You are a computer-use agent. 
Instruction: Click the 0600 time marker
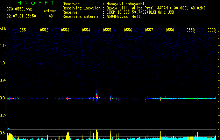point(212,30)
